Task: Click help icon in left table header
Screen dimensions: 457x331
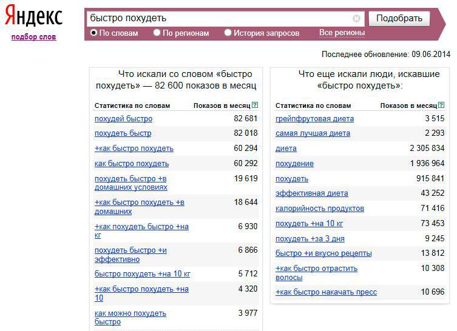Action: click(x=255, y=105)
